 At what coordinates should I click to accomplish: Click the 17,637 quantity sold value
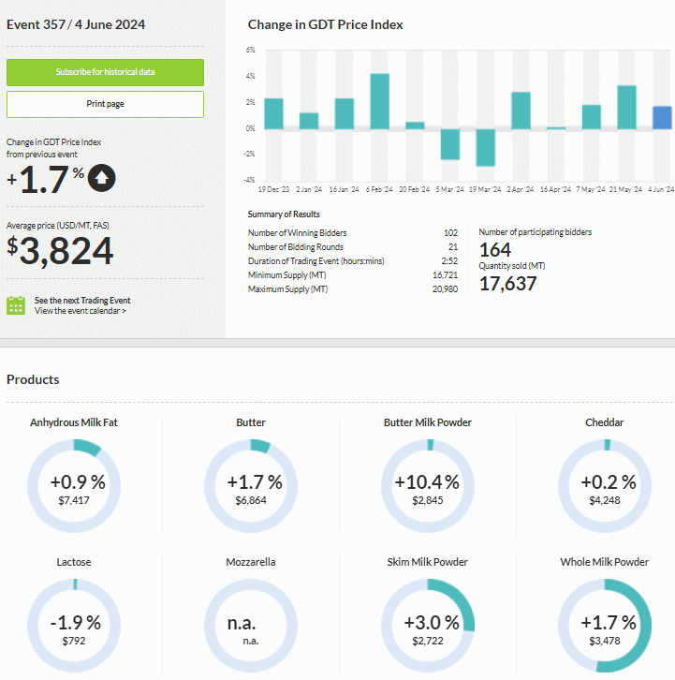[507, 284]
